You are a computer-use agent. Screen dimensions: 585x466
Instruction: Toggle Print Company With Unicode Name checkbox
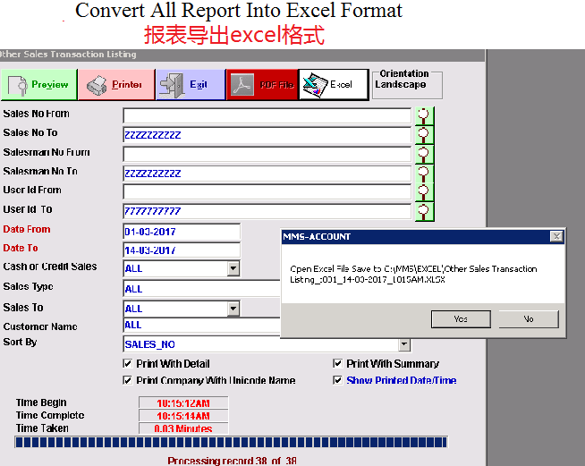(127, 380)
